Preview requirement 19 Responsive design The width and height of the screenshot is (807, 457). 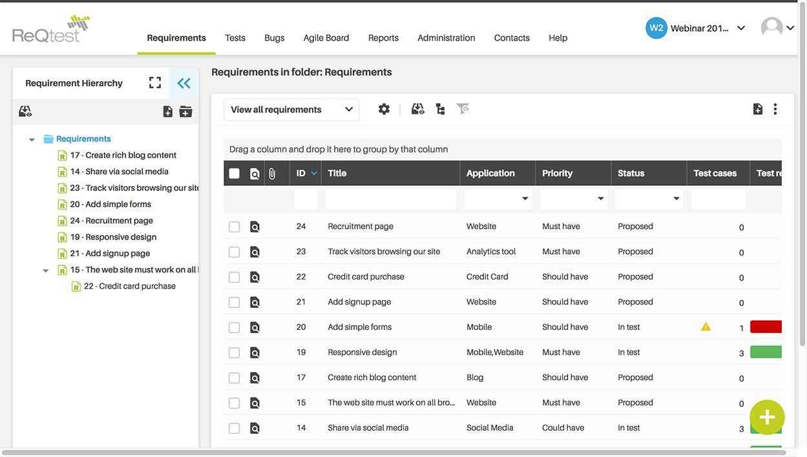(255, 353)
